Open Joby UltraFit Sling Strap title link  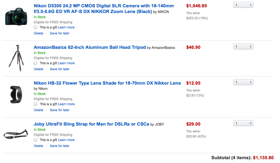tap(91, 124)
